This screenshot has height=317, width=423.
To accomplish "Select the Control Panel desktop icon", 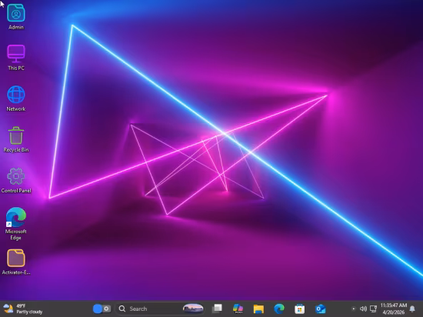I will pyautogui.click(x=16, y=180).
